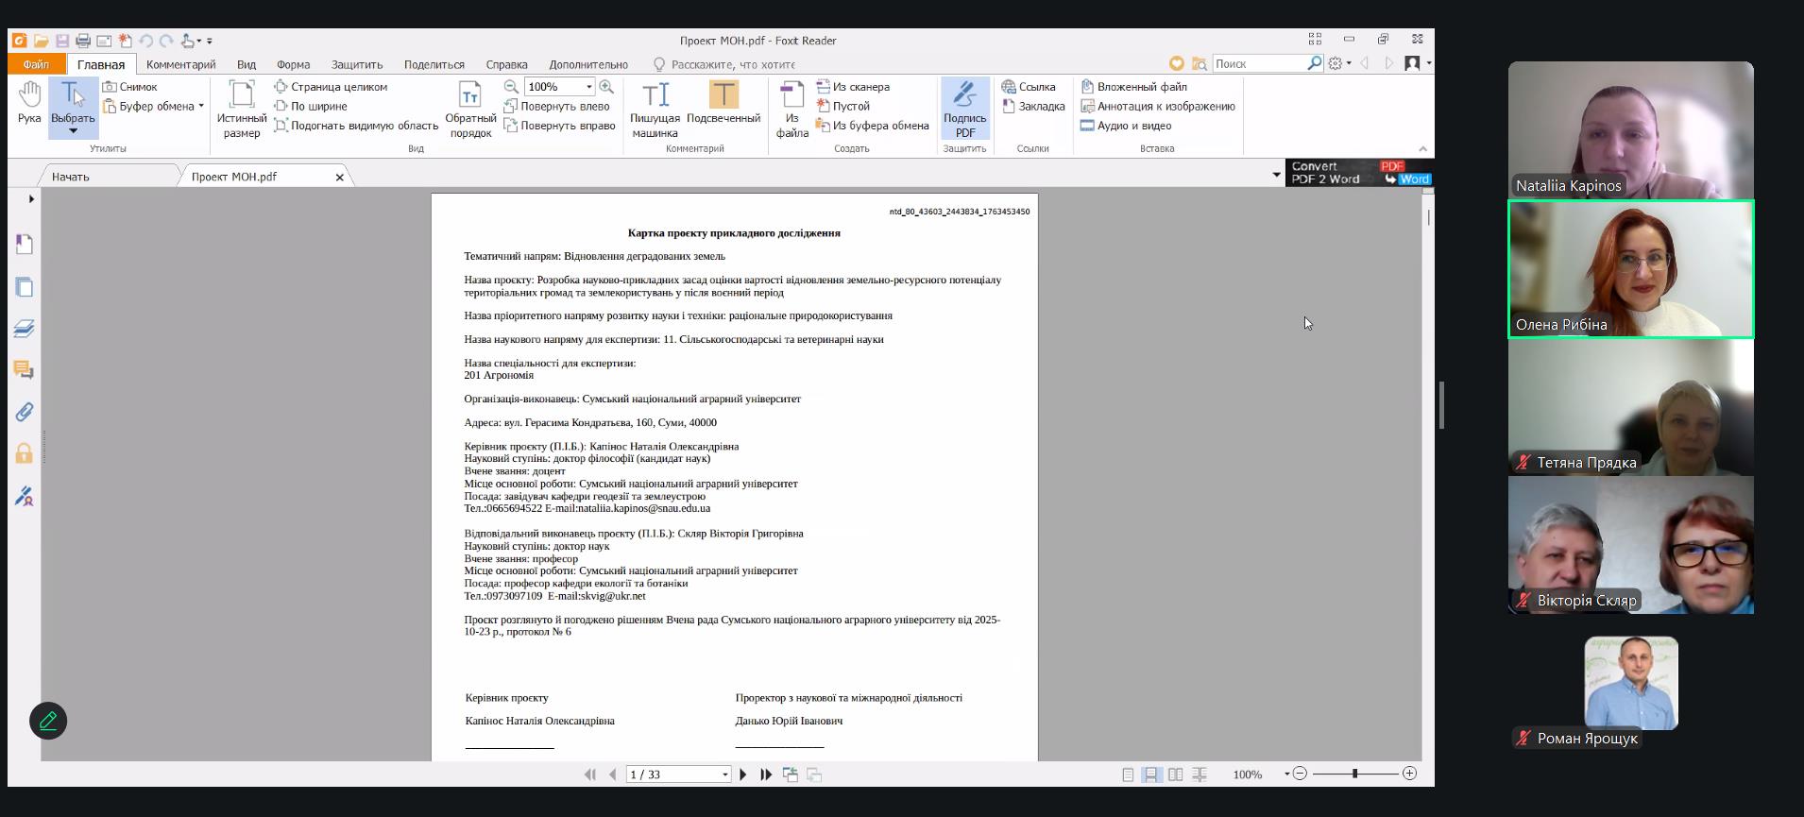
Task: Expand the zoom percentage dropdown in ribbon
Action: tap(589, 87)
